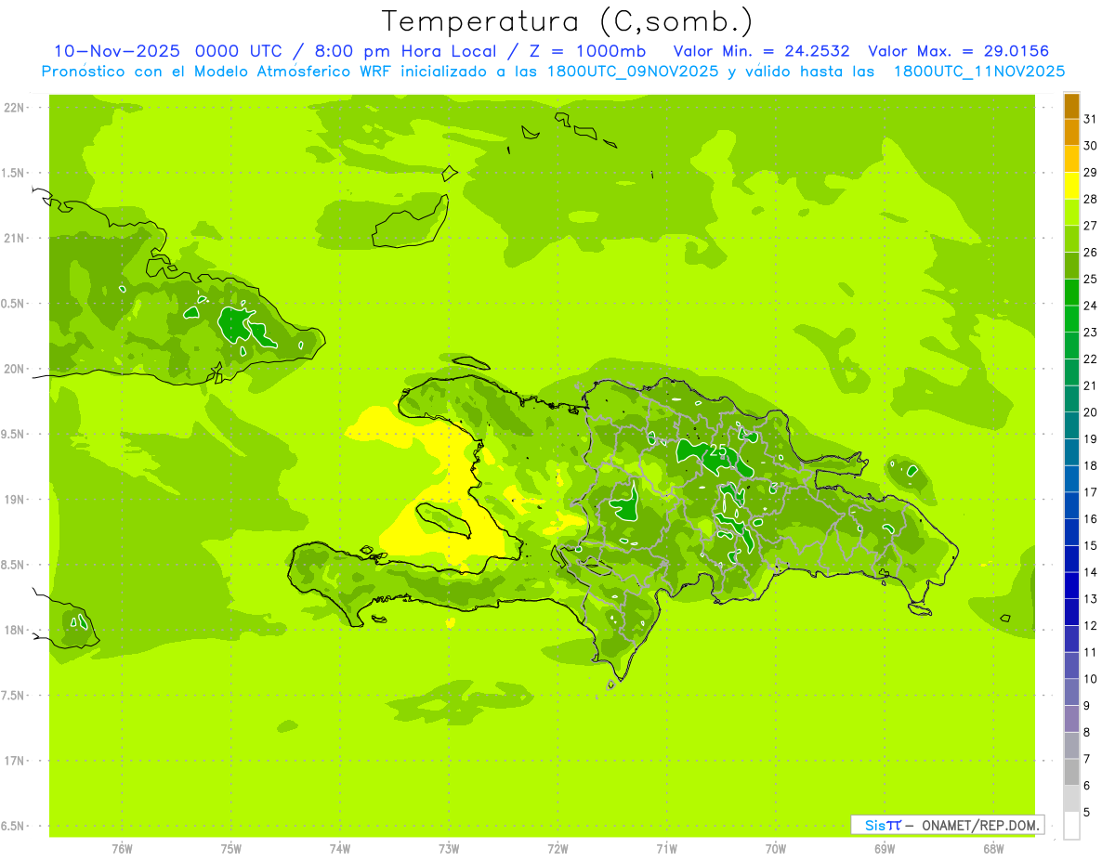
Task: Click the '19N' latitude label
Action: (x=15, y=500)
